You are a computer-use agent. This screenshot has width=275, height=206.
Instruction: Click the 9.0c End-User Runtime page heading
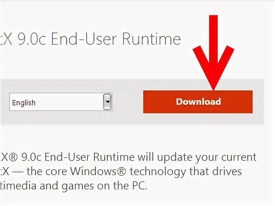coord(91,39)
